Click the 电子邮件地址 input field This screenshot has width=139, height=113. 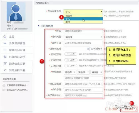point(83,96)
